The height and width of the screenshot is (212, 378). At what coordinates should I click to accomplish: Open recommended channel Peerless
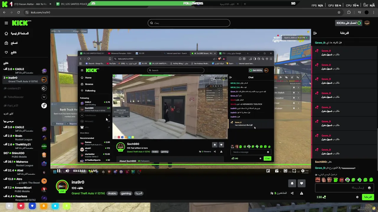[25, 198]
